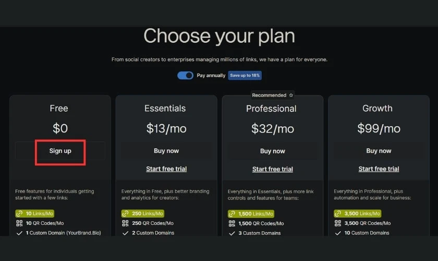The width and height of the screenshot is (438, 261).
Task: Start free trial of Growth plan
Action: [x=379, y=169]
